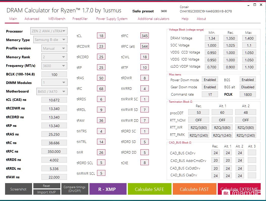The width and height of the screenshot is (266, 201).
Task: Open the Help tab
Action: [185, 19]
